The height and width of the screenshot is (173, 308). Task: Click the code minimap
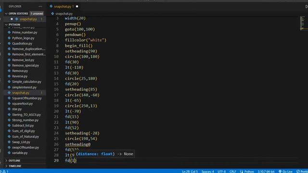click(x=304, y=23)
